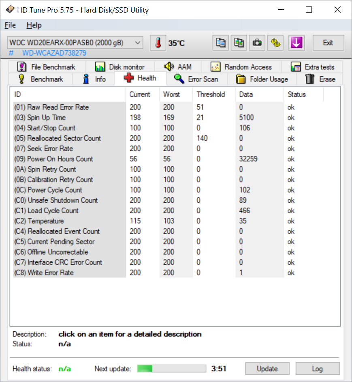The height and width of the screenshot is (382, 352).
Task: Switch to the AAM tab
Action: click(178, 67)
